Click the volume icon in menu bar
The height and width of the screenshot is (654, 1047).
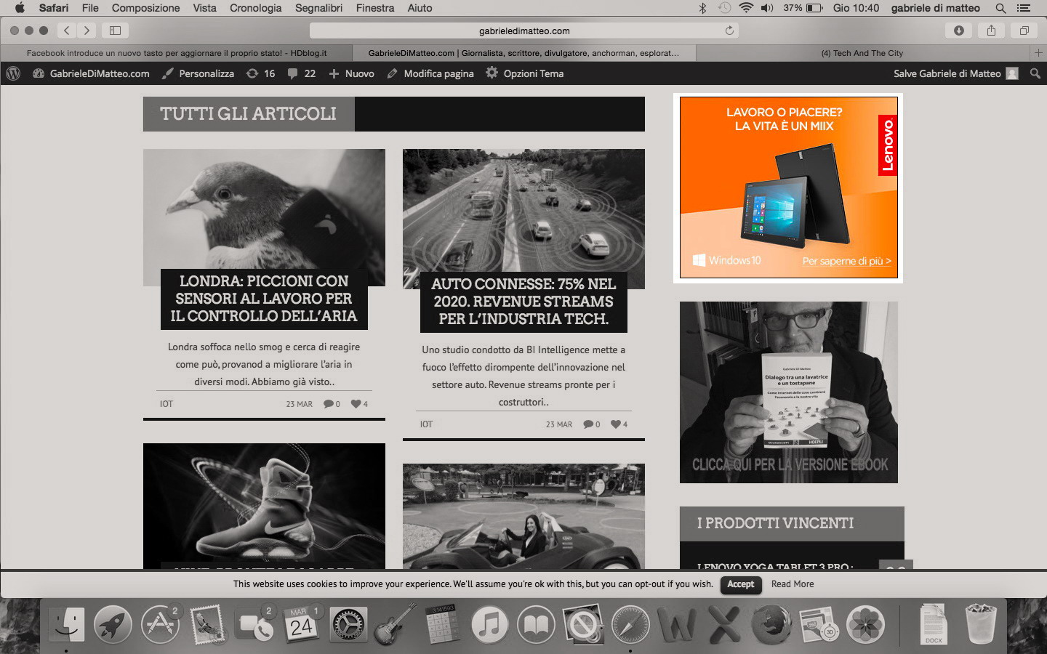[x=768, y=8]
